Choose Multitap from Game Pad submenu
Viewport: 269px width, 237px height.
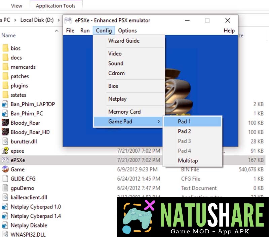pyautogui.click(x=192, y=160)
